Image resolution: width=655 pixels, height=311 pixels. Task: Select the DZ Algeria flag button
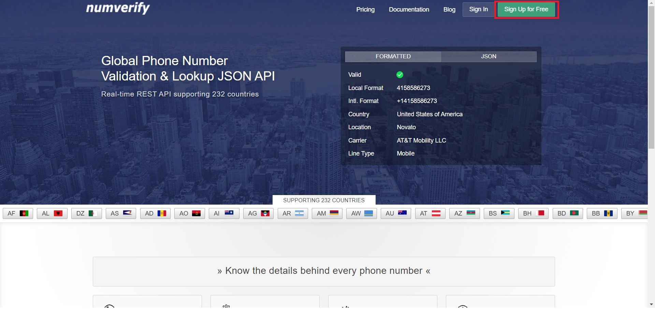(x=87, y=213)
